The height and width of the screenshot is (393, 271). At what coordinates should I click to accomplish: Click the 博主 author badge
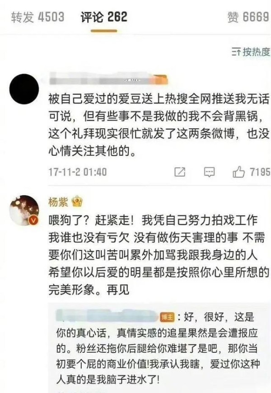[x=167, y=317]
